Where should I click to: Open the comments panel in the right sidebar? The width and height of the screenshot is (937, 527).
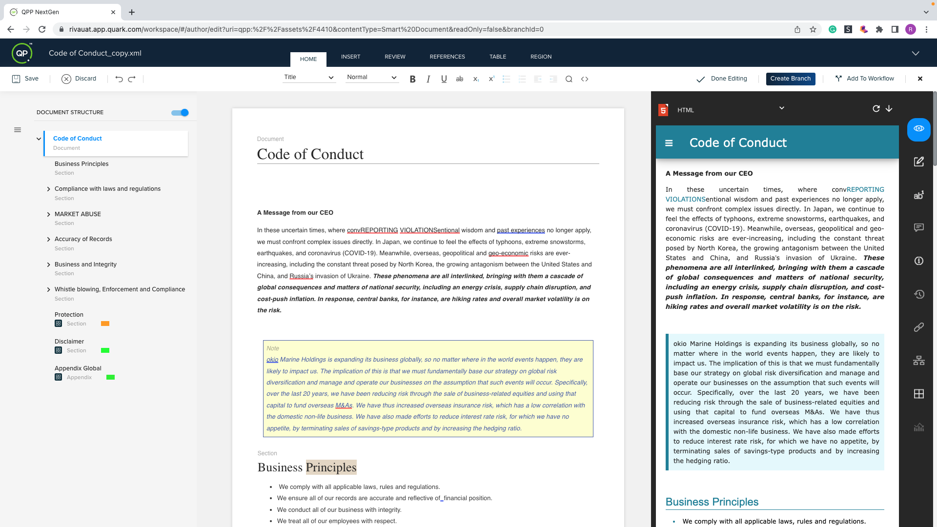(x=919, y=227)
